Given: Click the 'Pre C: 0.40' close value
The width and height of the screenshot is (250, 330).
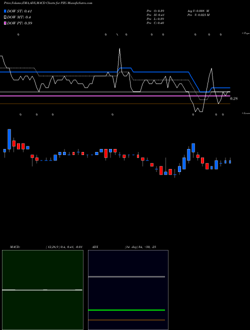Looking at the screenshot, I should [x=155, y=22].
